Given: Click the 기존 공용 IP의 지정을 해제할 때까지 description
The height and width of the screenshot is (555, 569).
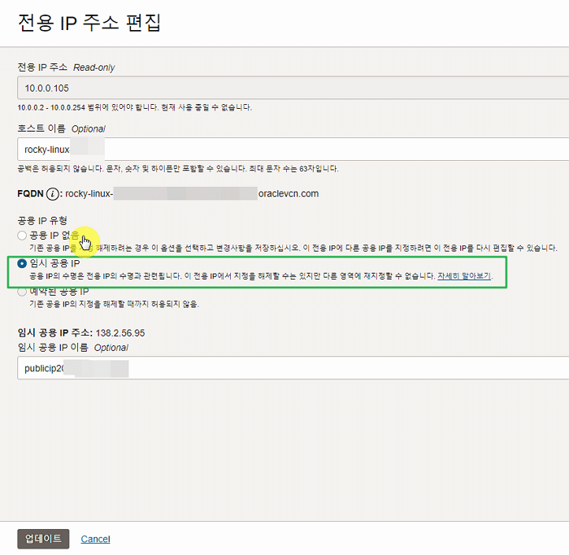Looking at the screenshot, I should point(115,304).
